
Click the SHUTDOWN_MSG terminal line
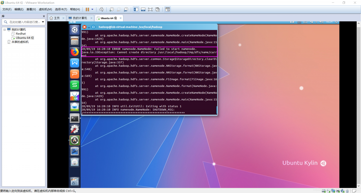coord(128,110)
